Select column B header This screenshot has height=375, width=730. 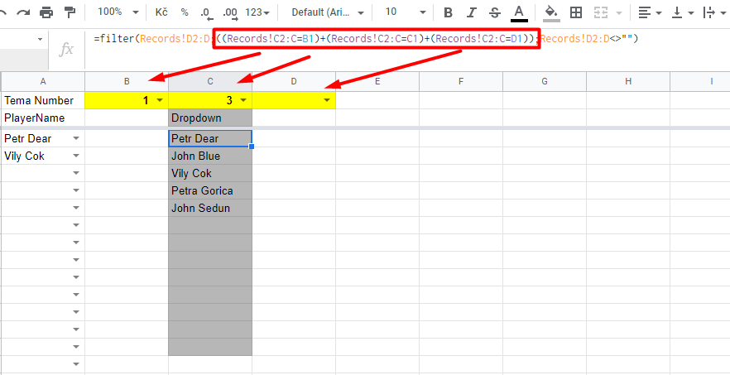point(127,81)
